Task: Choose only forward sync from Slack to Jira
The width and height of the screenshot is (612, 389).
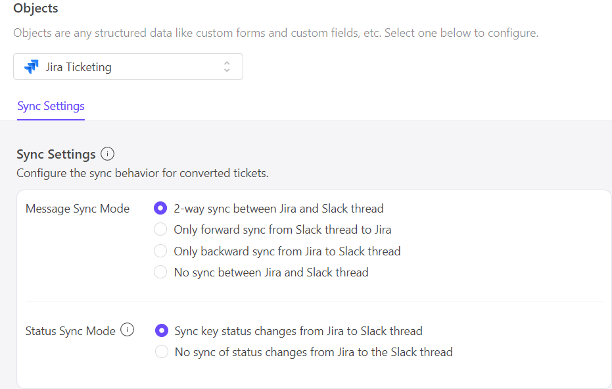Action: (x=160, y=230)
